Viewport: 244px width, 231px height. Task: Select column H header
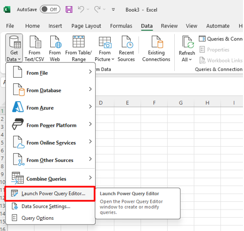point(207,103)
